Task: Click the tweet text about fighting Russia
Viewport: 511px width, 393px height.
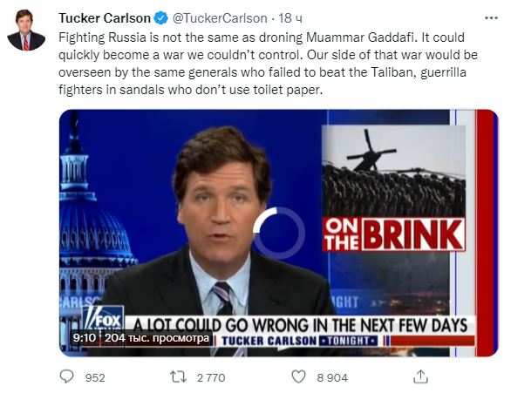Action: point(268,64)
